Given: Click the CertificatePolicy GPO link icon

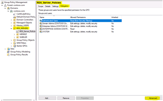Looking at the screenshot, I should 14,14.
